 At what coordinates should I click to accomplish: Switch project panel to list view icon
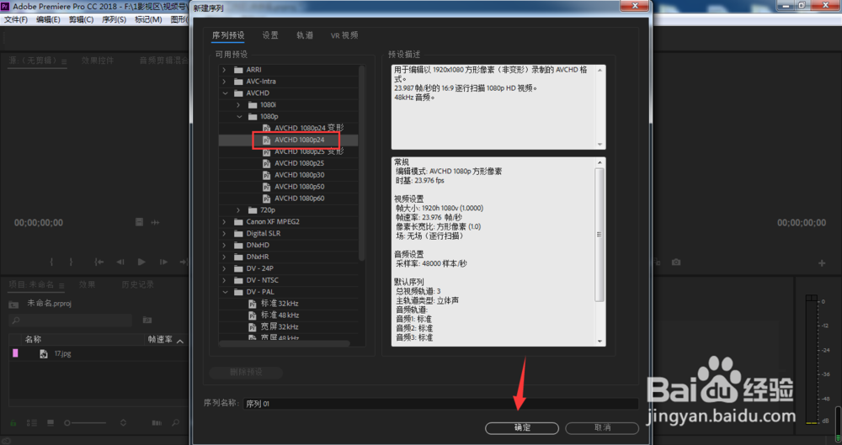(32, 423)
